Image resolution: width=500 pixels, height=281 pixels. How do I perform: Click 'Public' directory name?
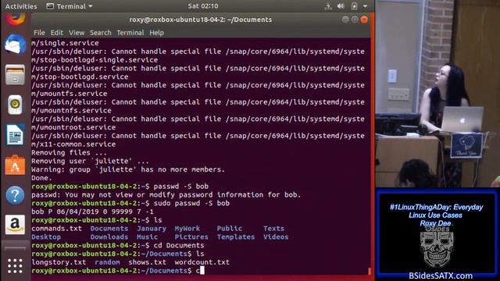229,229
